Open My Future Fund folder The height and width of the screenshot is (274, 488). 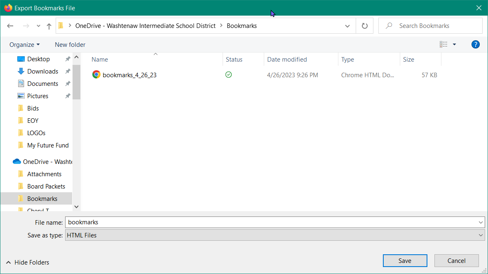(48, 145)
